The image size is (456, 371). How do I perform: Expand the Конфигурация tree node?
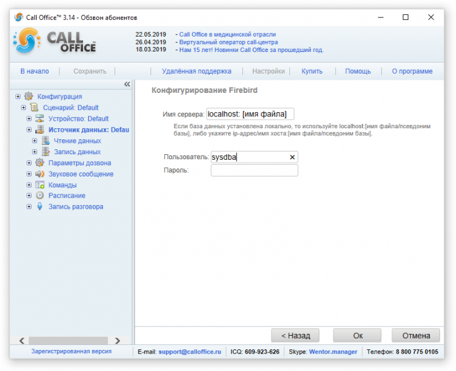pos(18,96)
